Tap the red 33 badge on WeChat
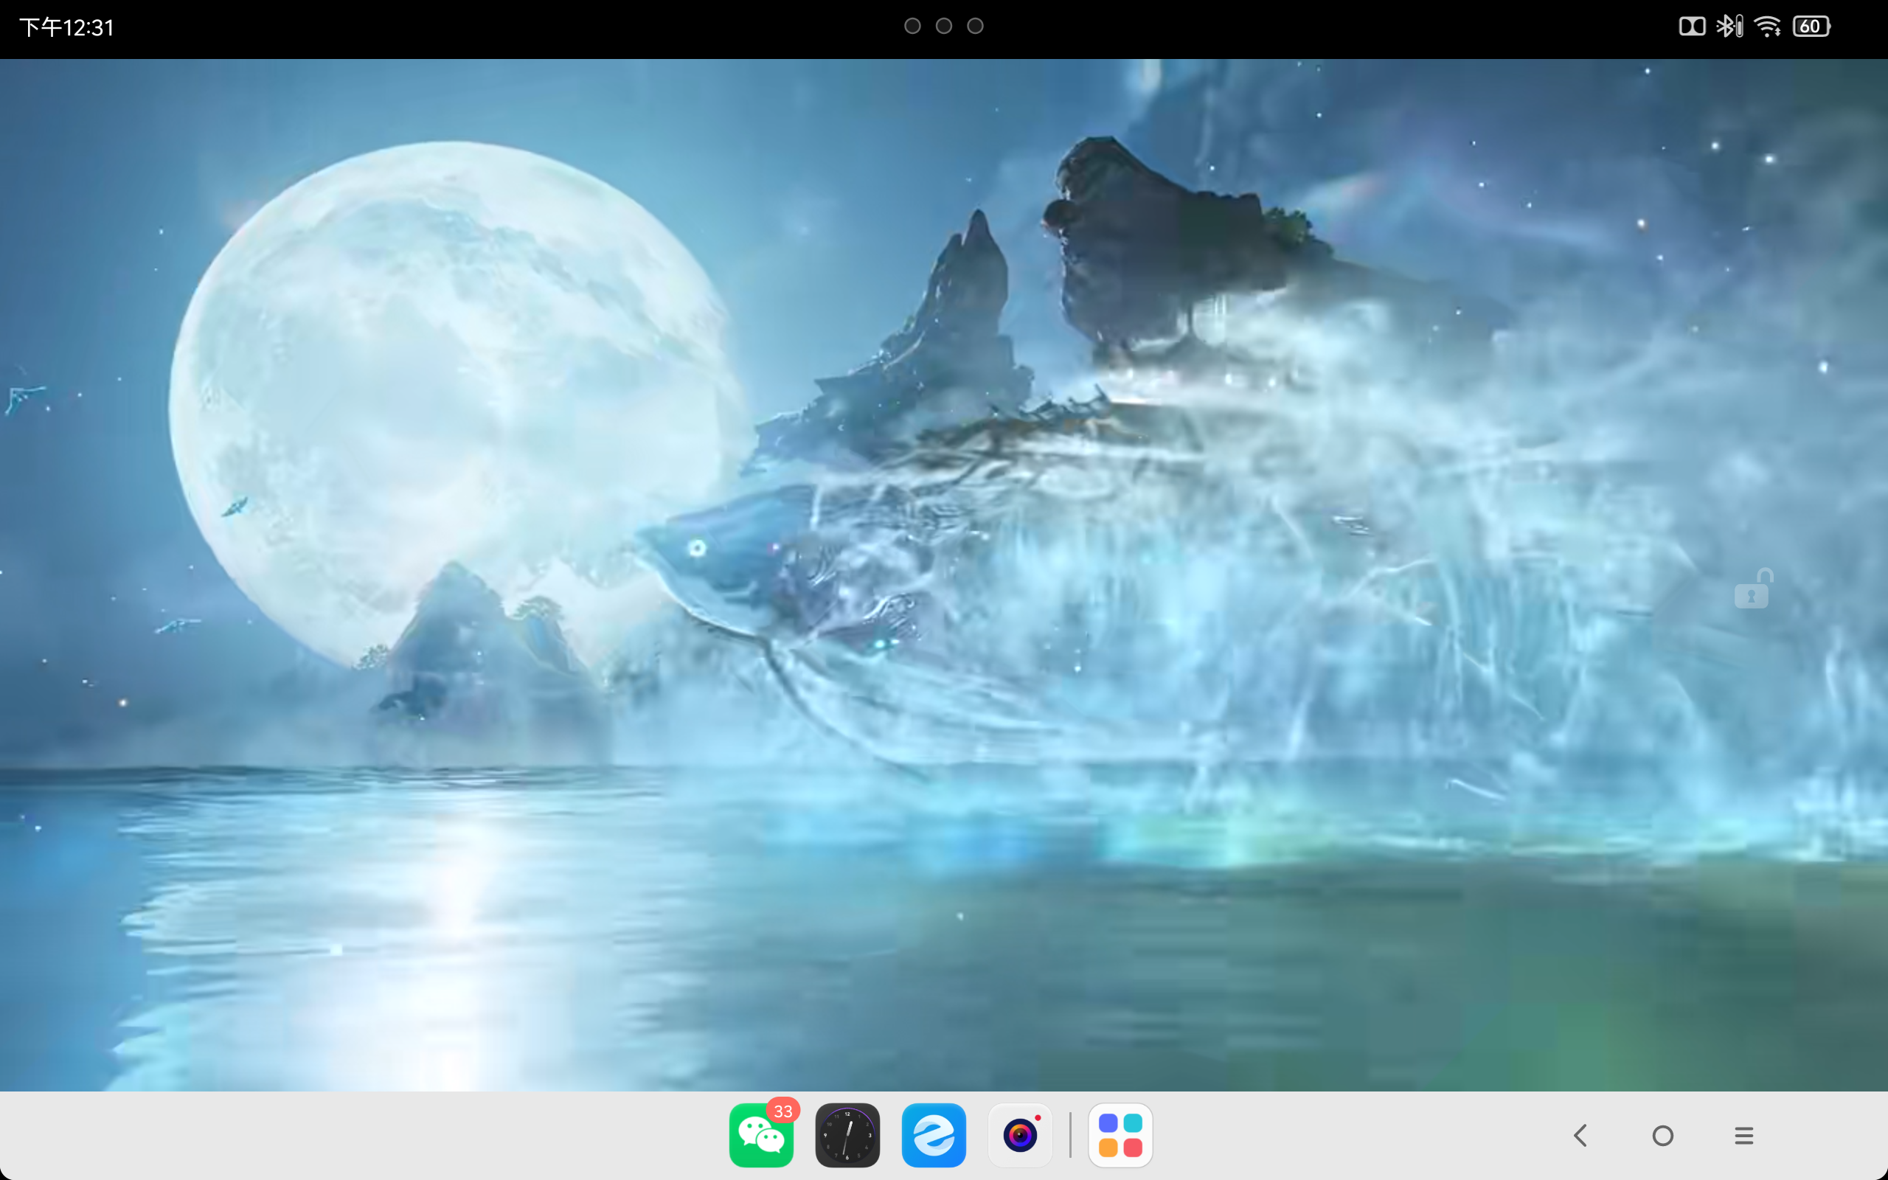 click(x=782, y=1111)
